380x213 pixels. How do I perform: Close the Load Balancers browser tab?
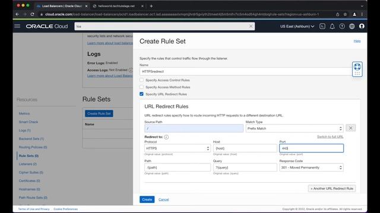tap(86, 6)
